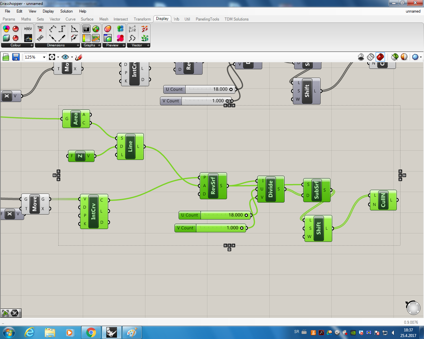Enable shaded red preview mode
The image size is (424, 339).
pos(380,57)
